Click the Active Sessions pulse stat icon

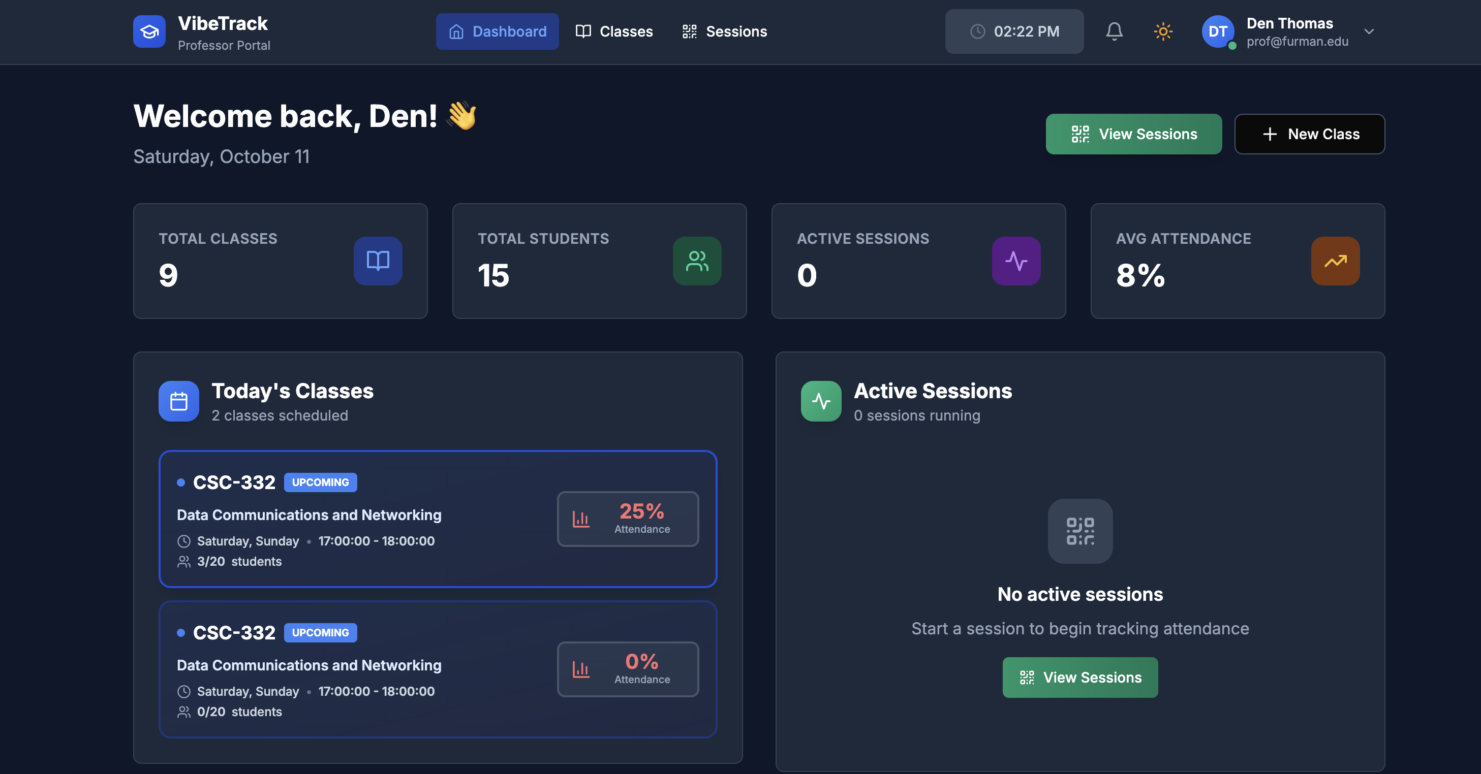click(x=1016, y=261)
